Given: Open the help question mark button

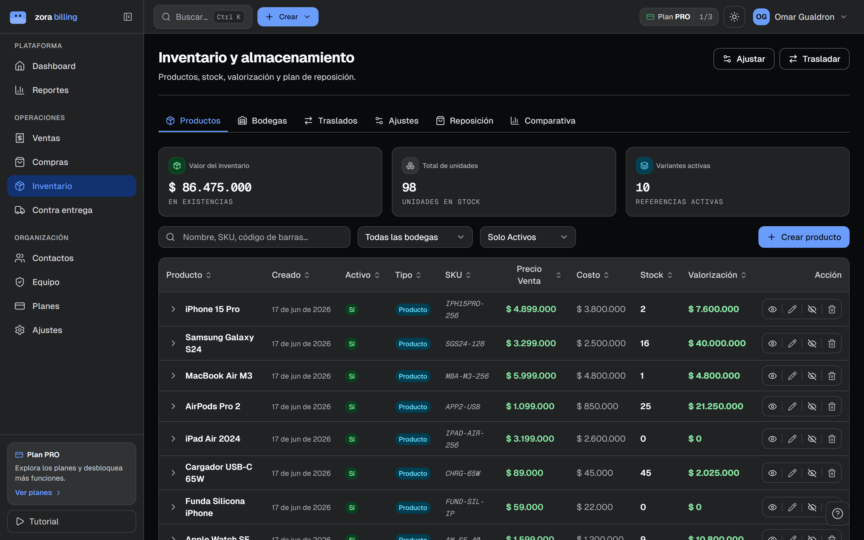Looking at the screenshot, I should [x=837, y=514].
